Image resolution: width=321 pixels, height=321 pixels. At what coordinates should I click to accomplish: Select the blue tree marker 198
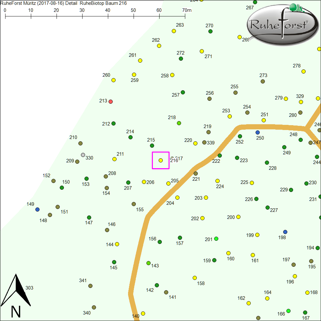point(285,232)
